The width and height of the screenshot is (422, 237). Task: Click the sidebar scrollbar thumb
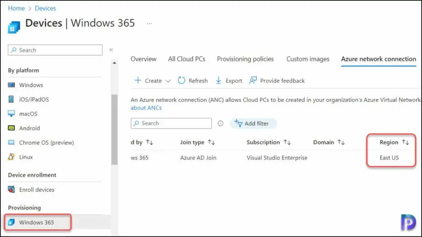click(115, 129)
